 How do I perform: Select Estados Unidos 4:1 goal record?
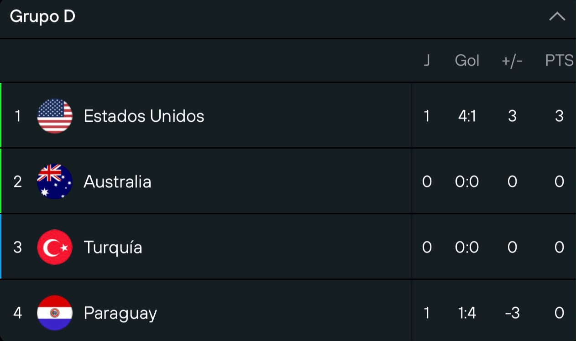coord(467,116)
